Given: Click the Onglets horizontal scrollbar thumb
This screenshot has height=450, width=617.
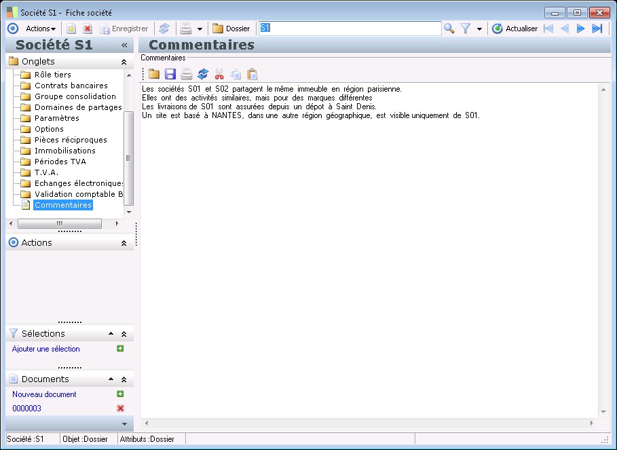Looking at the screenshot, I should pos(59,223).
